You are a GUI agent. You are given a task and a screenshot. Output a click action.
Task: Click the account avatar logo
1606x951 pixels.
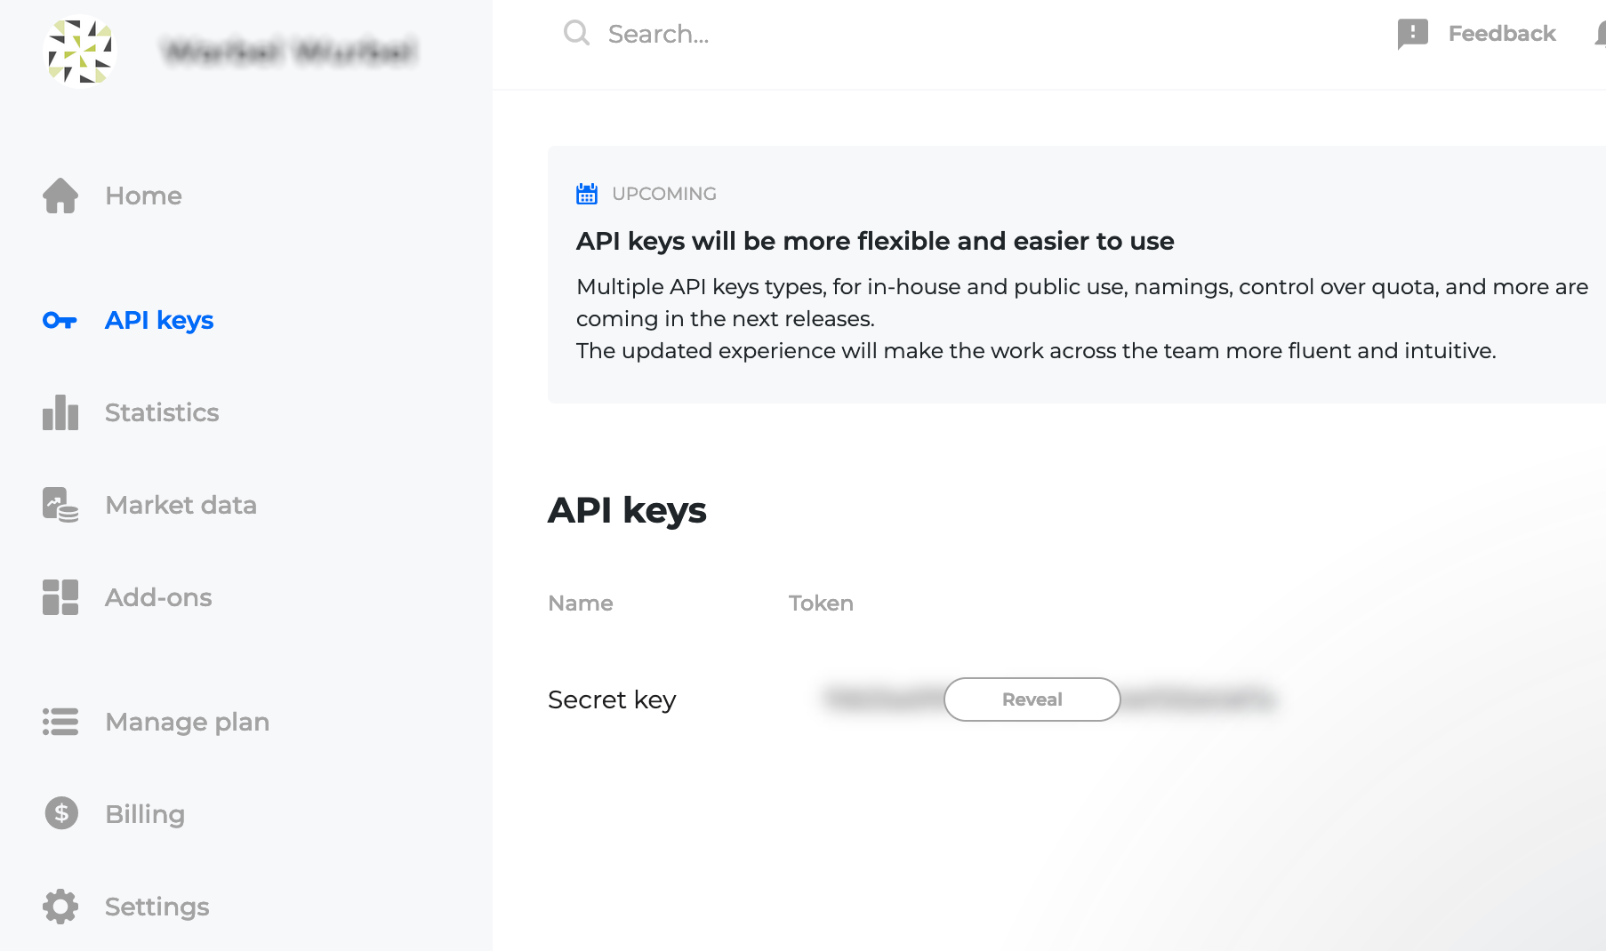(x=80, y=52)
